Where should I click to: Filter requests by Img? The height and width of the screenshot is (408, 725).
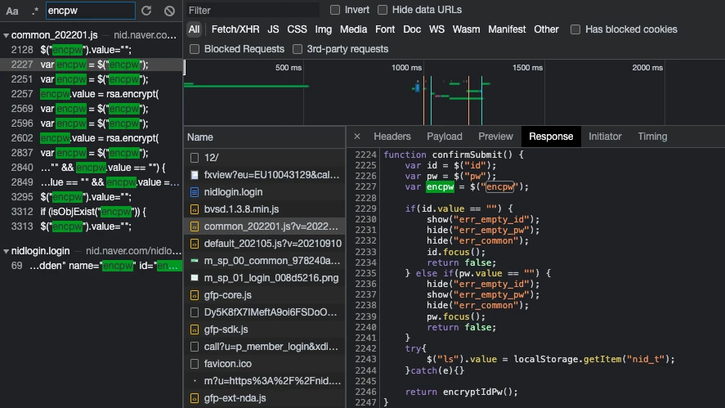(x=323, y=29)
